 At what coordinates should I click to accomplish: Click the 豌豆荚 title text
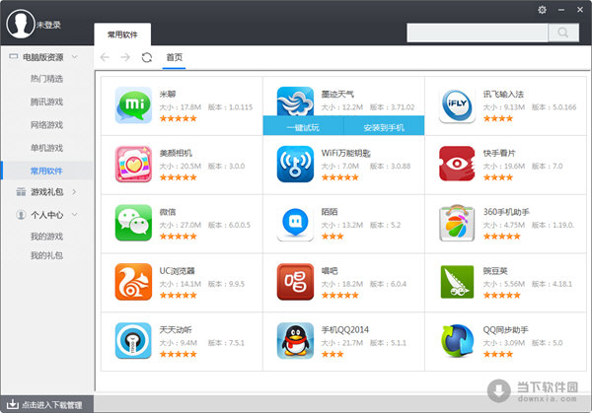click(495, 271)
